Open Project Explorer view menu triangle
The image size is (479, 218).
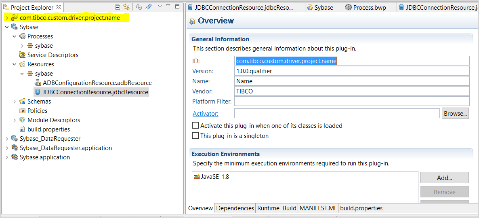coord(160,6)
